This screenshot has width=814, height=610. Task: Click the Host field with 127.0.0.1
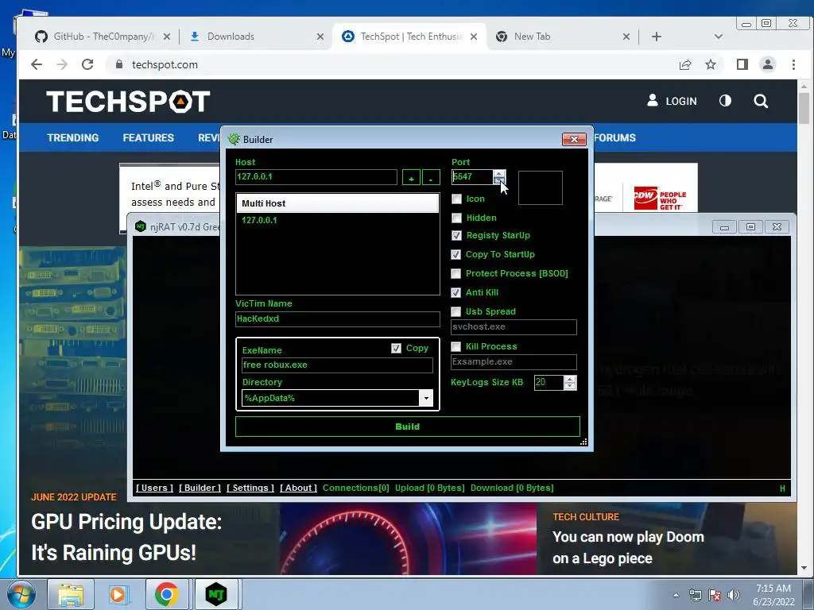pyautogui.click(x=316, y=177)
